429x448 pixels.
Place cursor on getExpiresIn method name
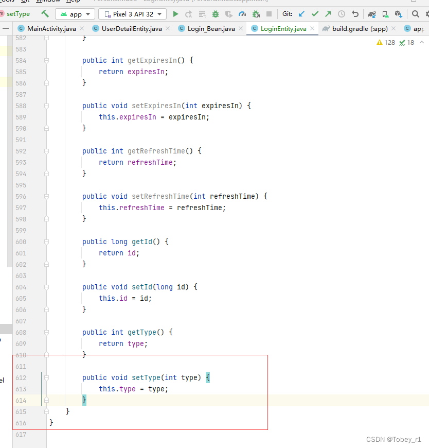tap(152, 61)
